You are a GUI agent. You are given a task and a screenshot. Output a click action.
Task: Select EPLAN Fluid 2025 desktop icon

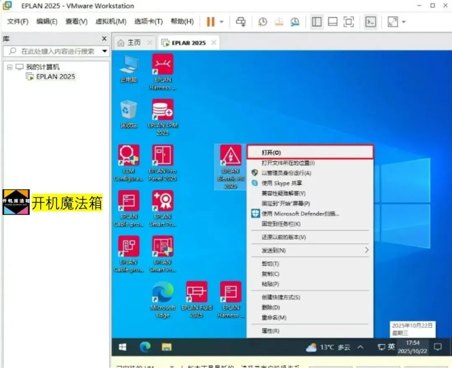(x=197, y=300)
